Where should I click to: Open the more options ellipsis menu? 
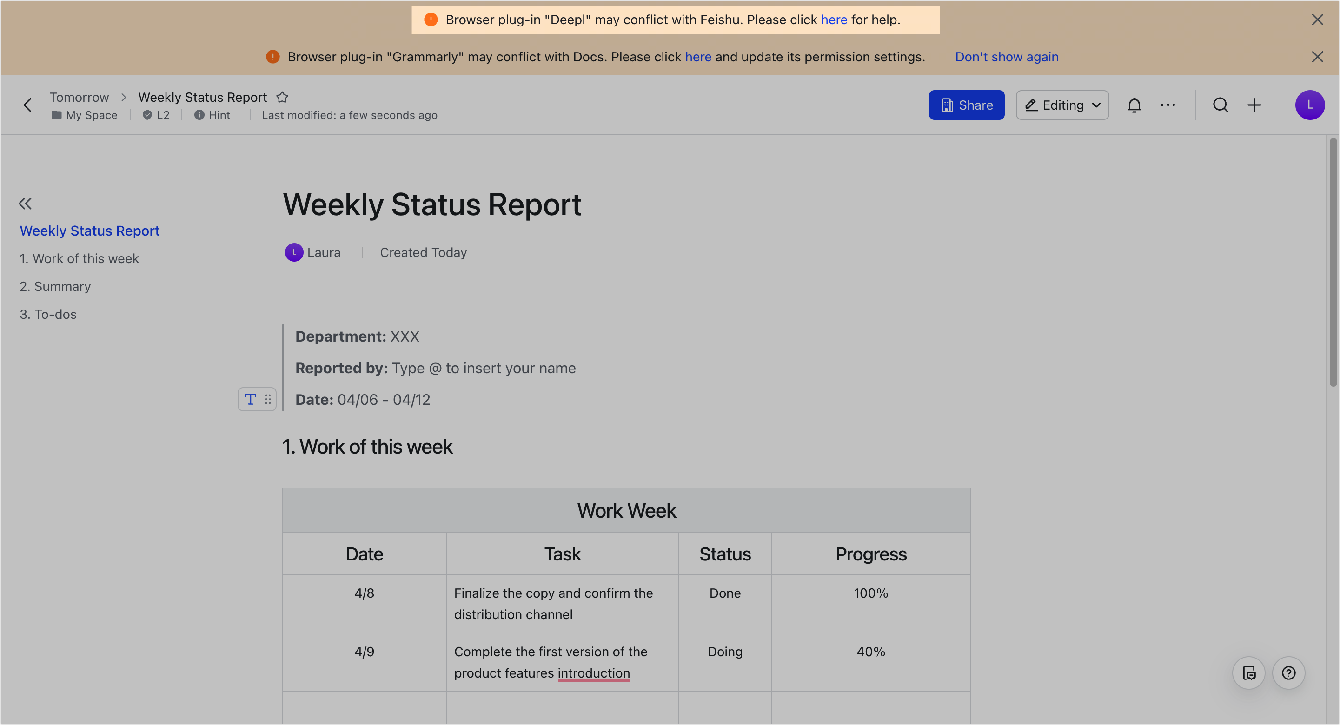(x=1168, y=105)
